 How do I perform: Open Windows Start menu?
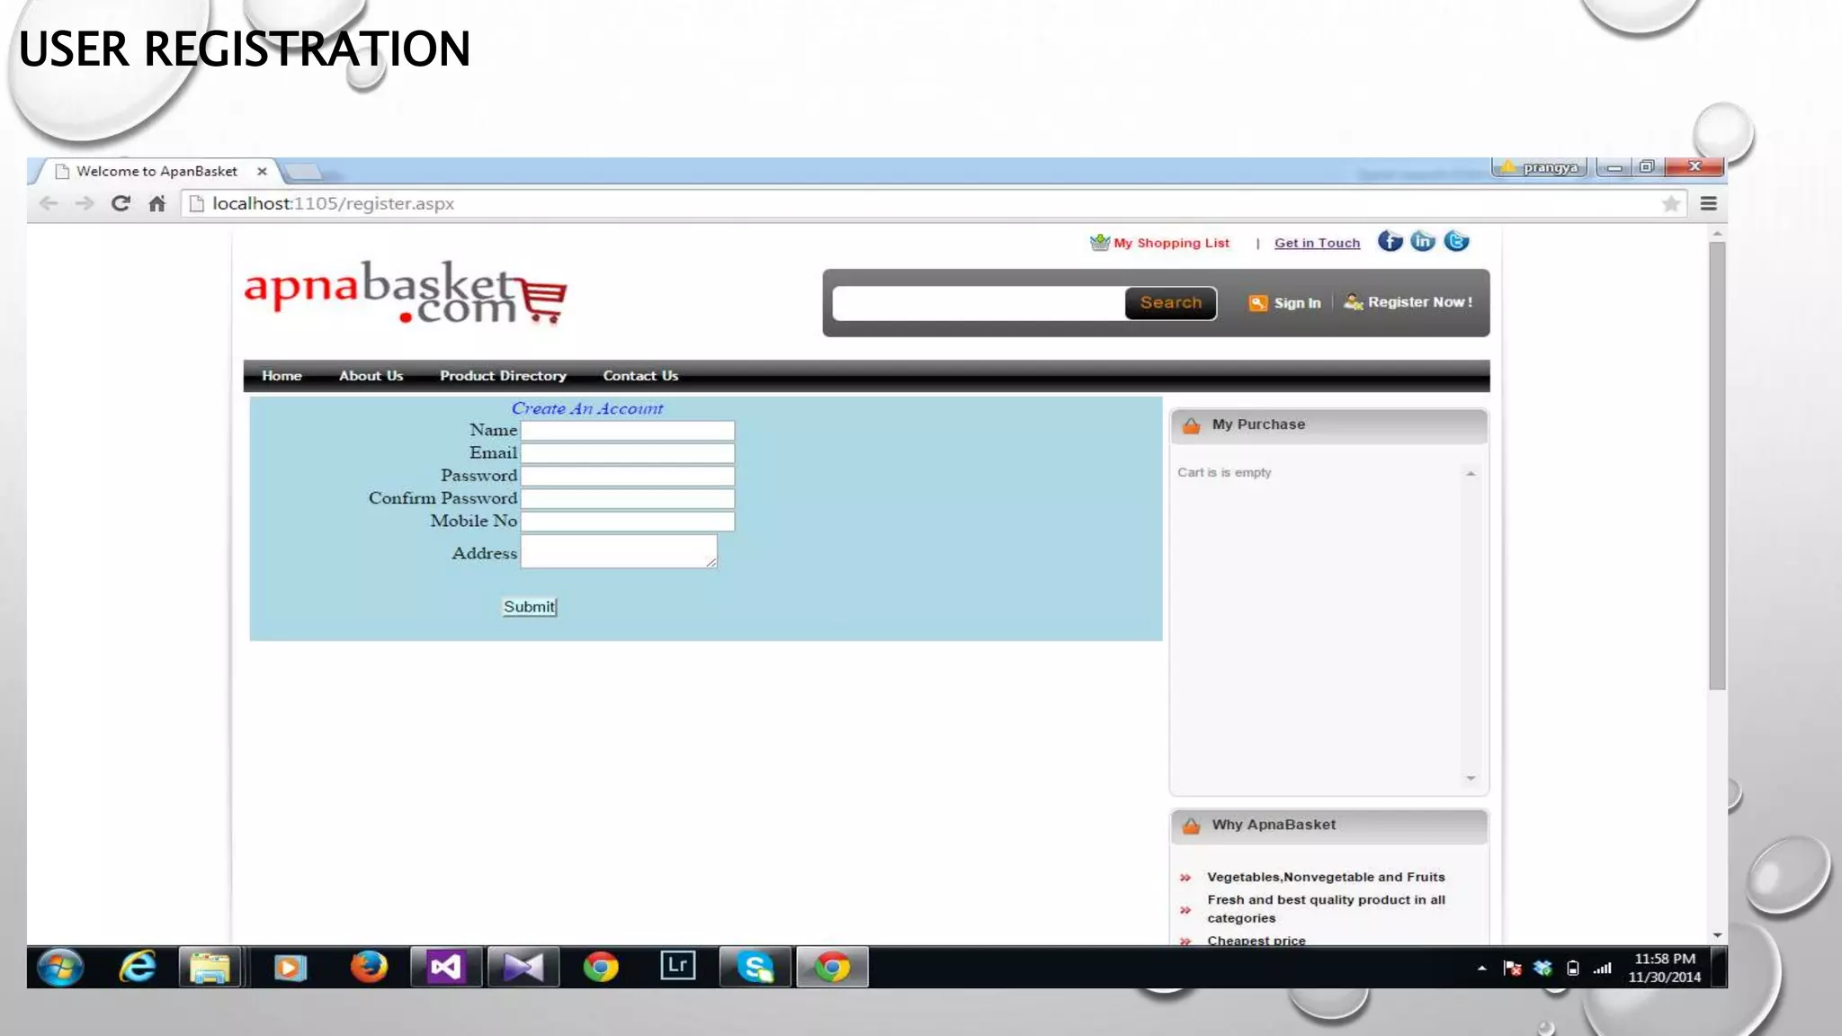(60, 968)
